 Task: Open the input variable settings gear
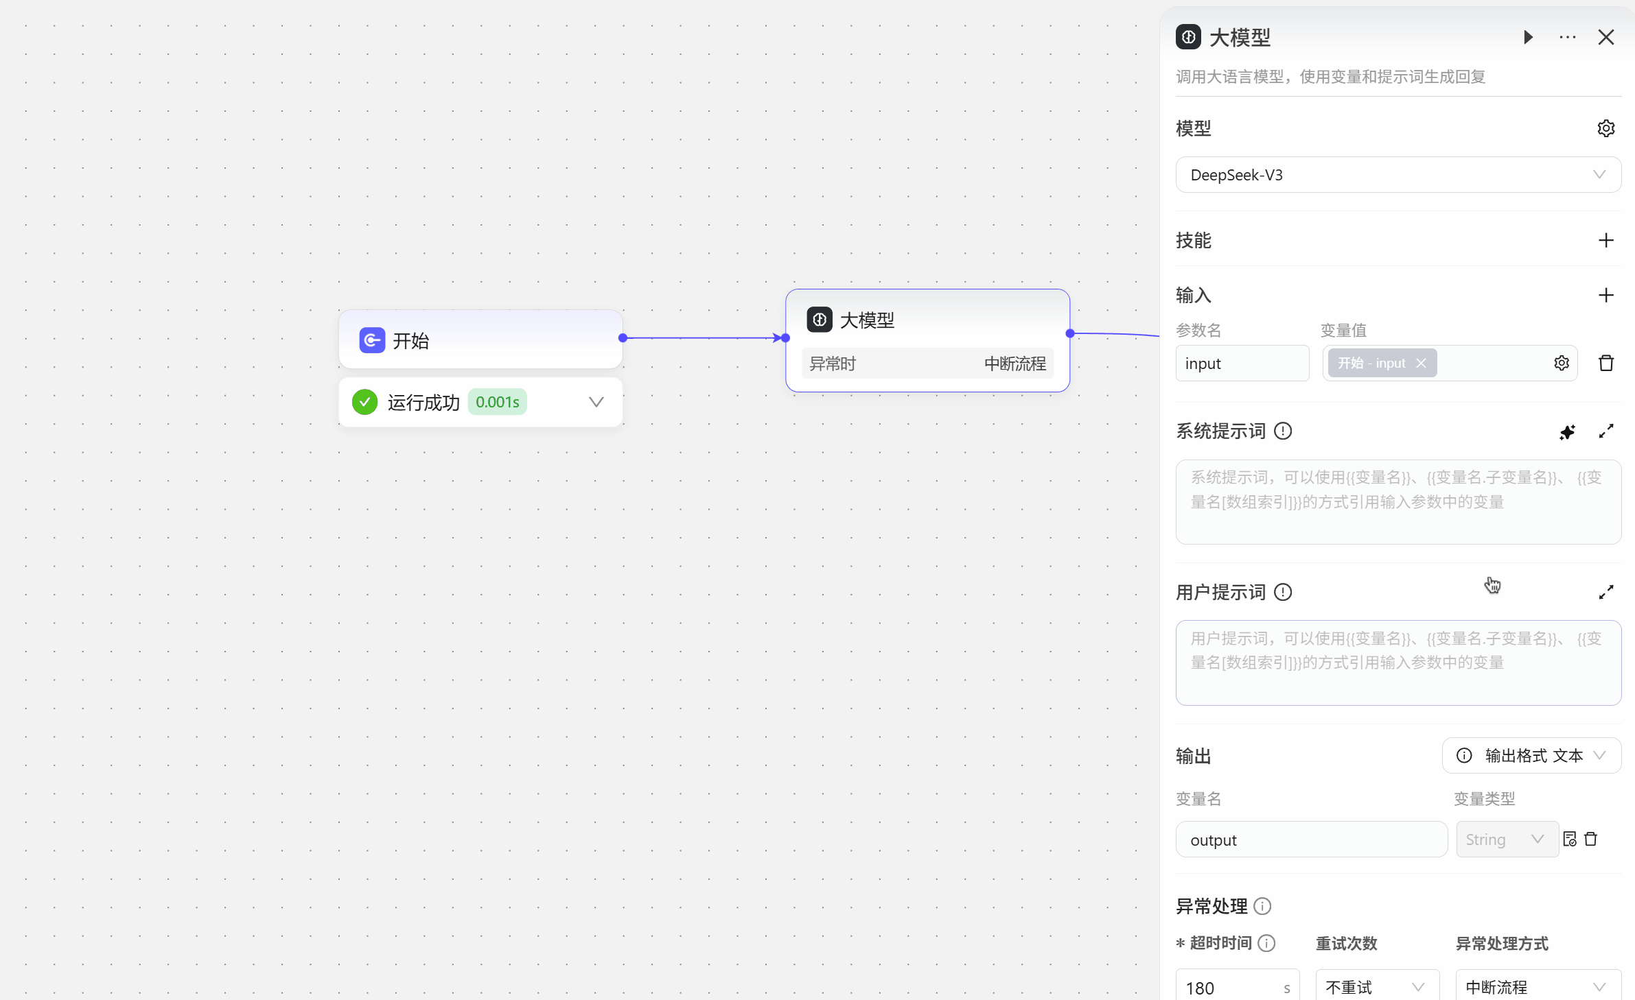click(1562, 363)
